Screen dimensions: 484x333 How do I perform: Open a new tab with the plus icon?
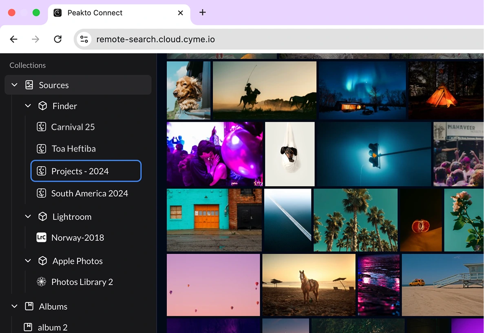coord(203,12)
